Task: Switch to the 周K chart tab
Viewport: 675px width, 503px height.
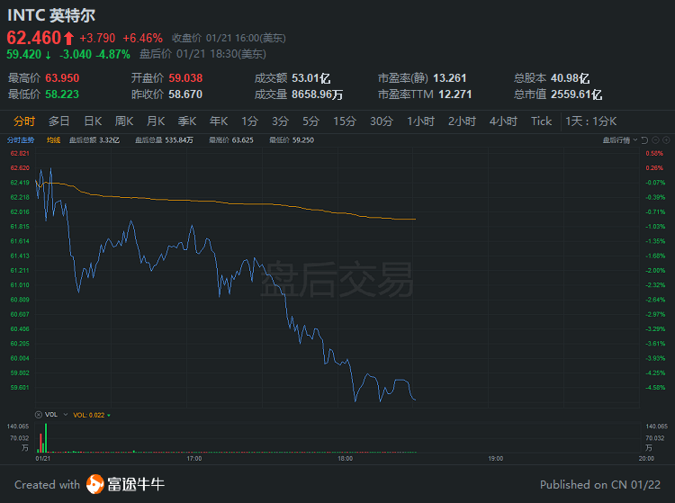Action: pos(124,121)
